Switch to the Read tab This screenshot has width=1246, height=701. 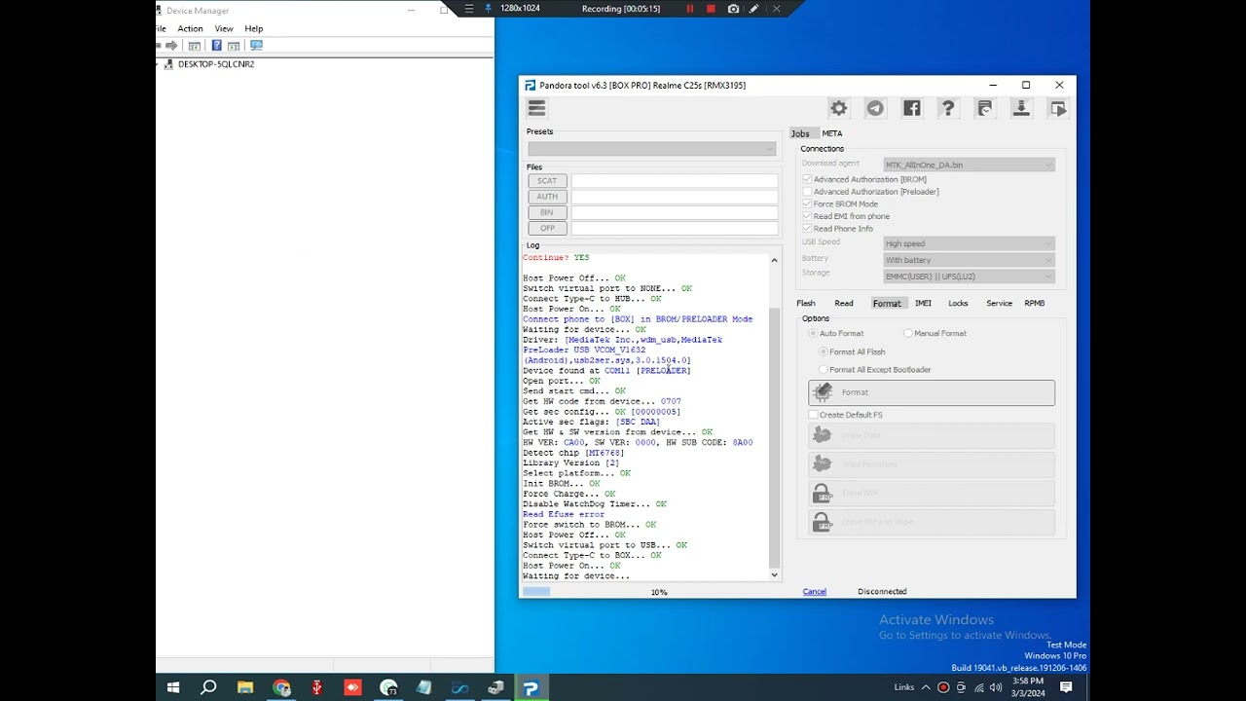click(844, 303)
